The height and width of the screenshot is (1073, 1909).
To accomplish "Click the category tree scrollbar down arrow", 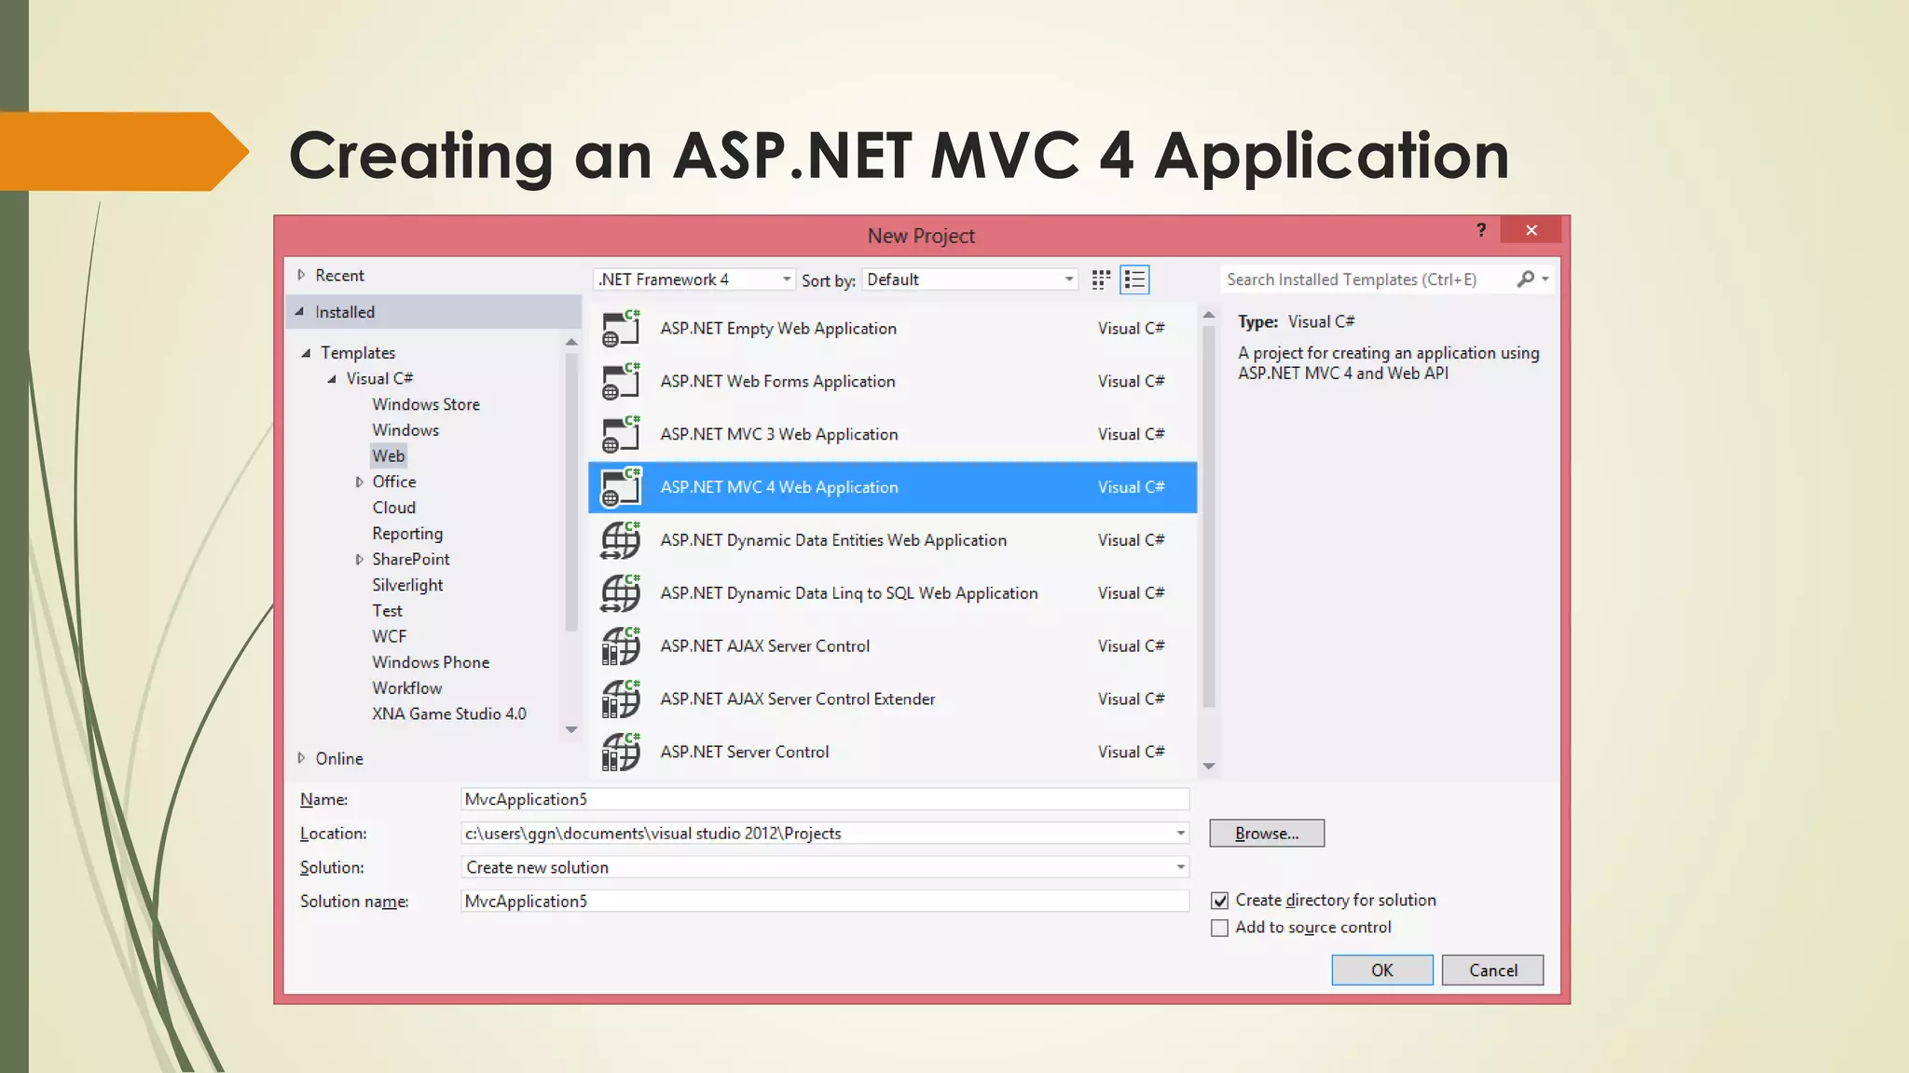I will click(571, 730).
